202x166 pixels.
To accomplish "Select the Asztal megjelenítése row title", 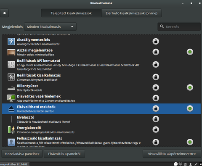I will pyautogui.click(x=35, y=50).
